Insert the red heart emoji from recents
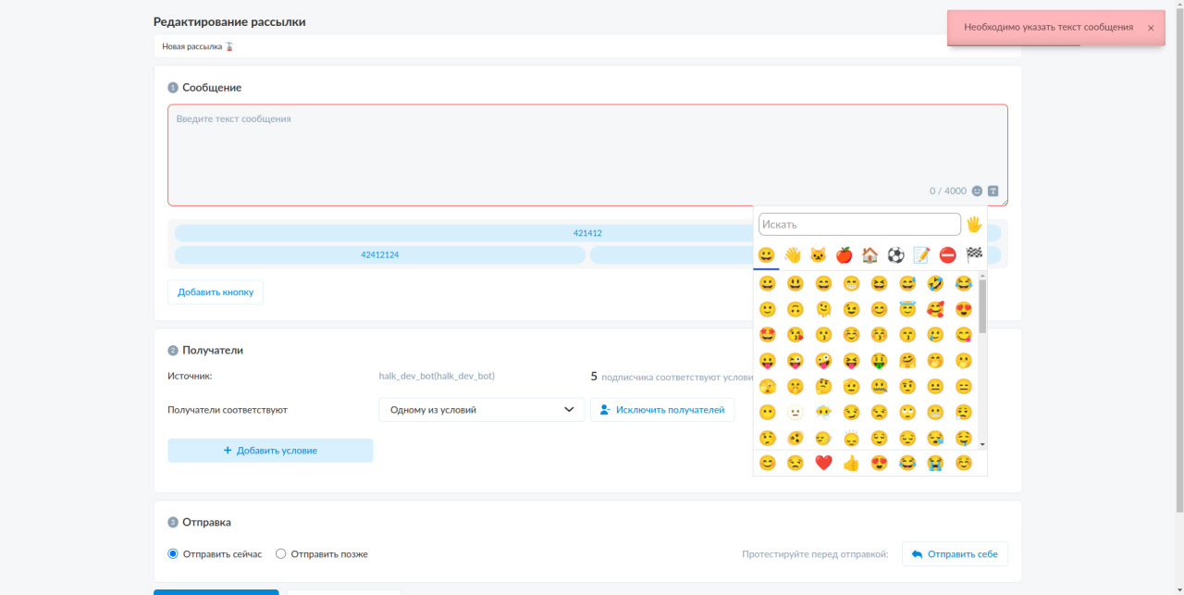Viewport: 1184px width, 595px height. (823, 463)
